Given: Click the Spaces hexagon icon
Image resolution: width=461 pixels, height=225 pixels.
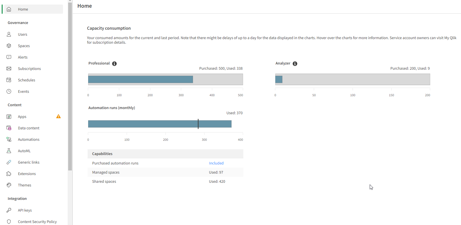Looking at the screenshot, I should (x=9, y=46).
